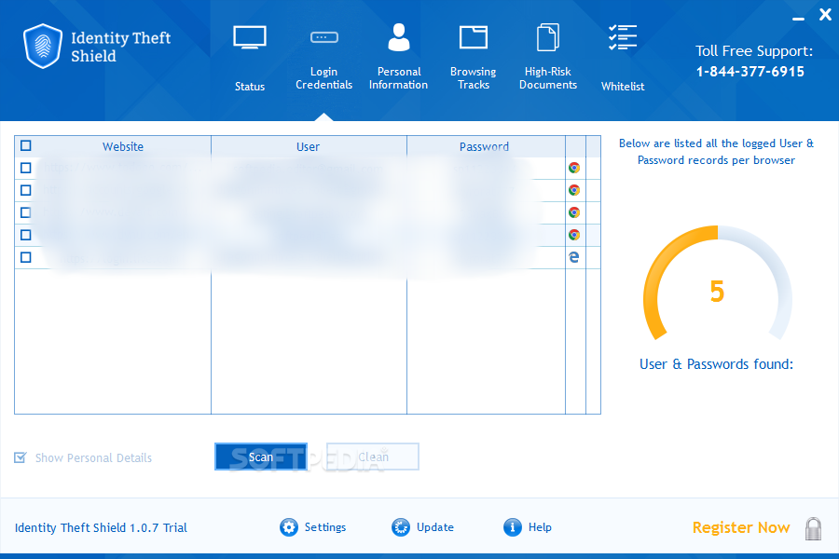839x559 pixels.
Task: Open the High-Risk Documents icon
Action: point(548,37)
